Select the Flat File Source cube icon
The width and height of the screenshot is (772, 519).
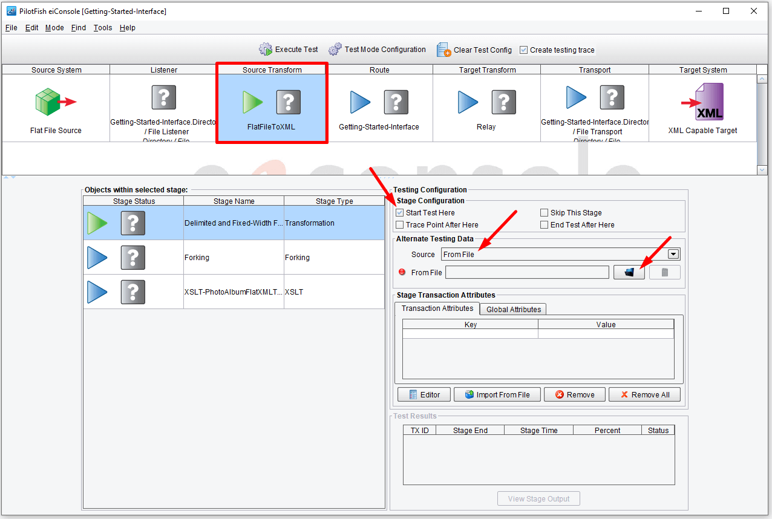tap(55, 102)
